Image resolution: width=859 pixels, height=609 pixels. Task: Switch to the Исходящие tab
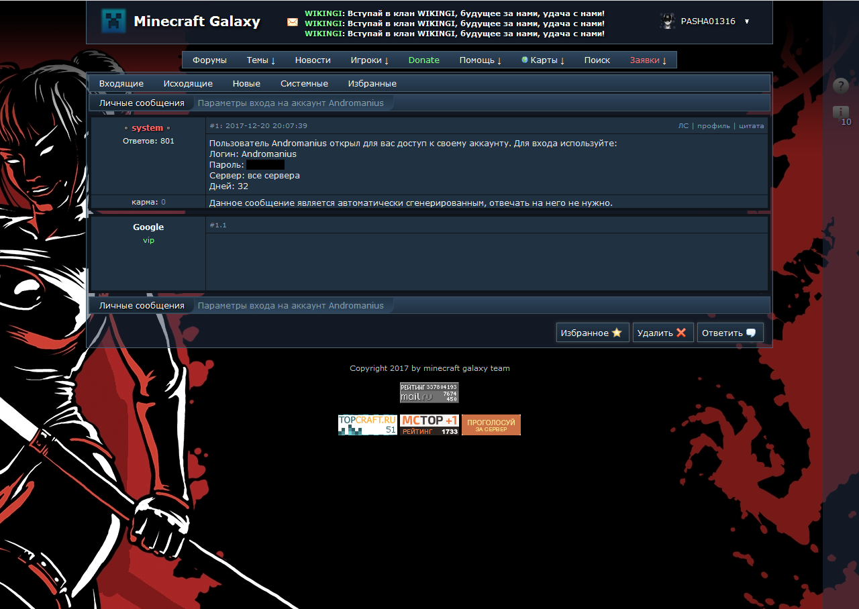188,83
